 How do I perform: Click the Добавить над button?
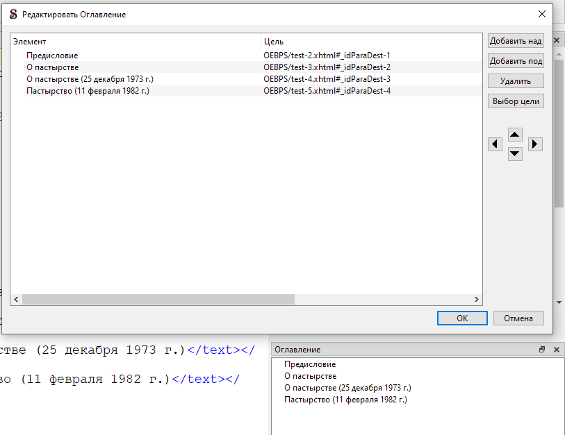click(x=516, y=41)
